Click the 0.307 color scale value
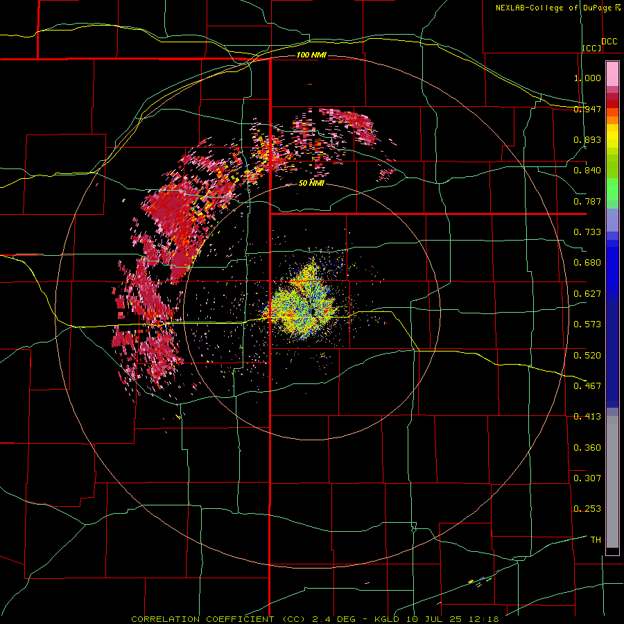 click(x=587, y=478)
